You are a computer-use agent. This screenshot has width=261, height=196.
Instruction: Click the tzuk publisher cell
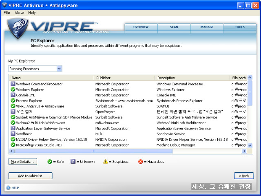tap(99, 134)
